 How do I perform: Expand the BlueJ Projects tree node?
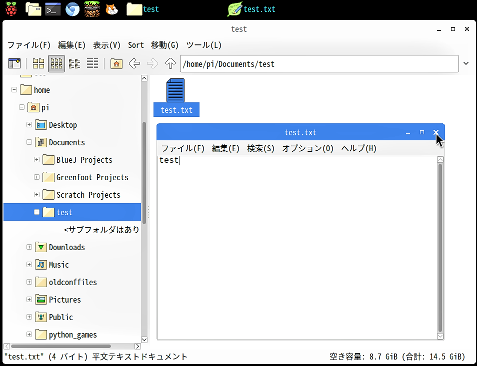point(37,159)
